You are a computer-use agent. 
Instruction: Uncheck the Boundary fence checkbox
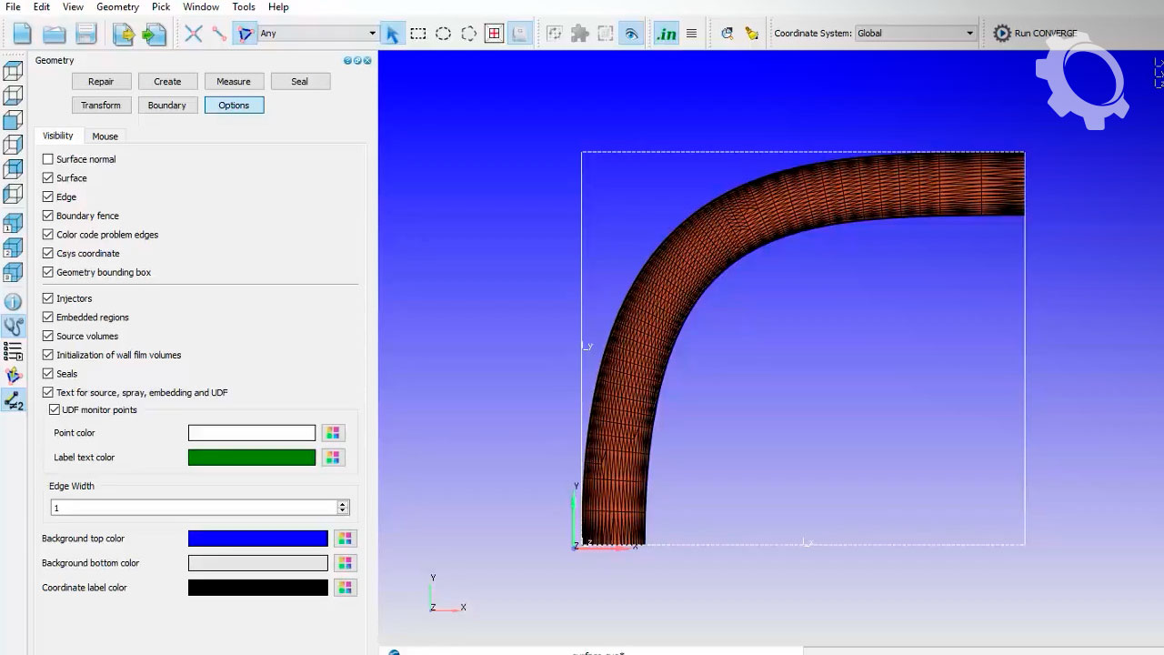(x=48, y=216)
